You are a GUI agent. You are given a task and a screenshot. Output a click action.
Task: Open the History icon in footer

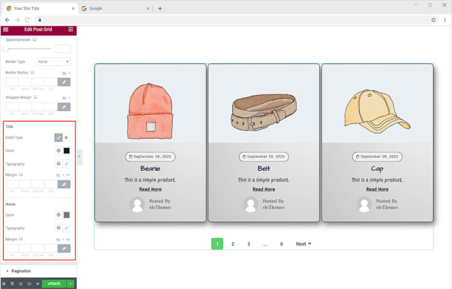tap(21, 284)
